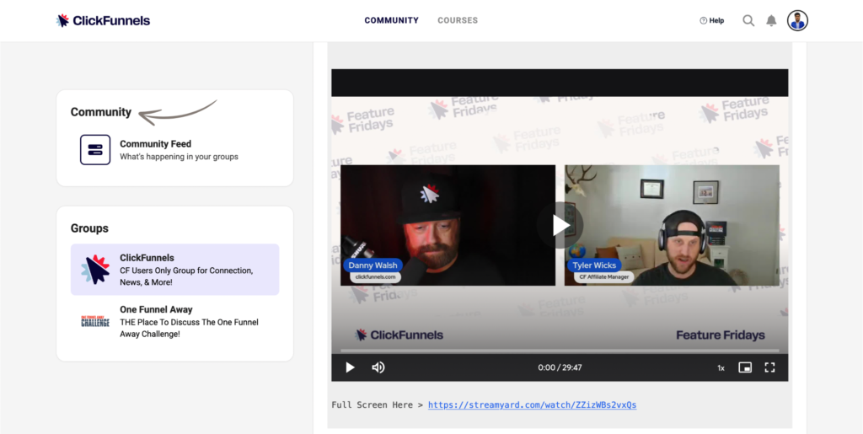
Task: Mute the video with speaker icon
Action: (x=378, y=367)
